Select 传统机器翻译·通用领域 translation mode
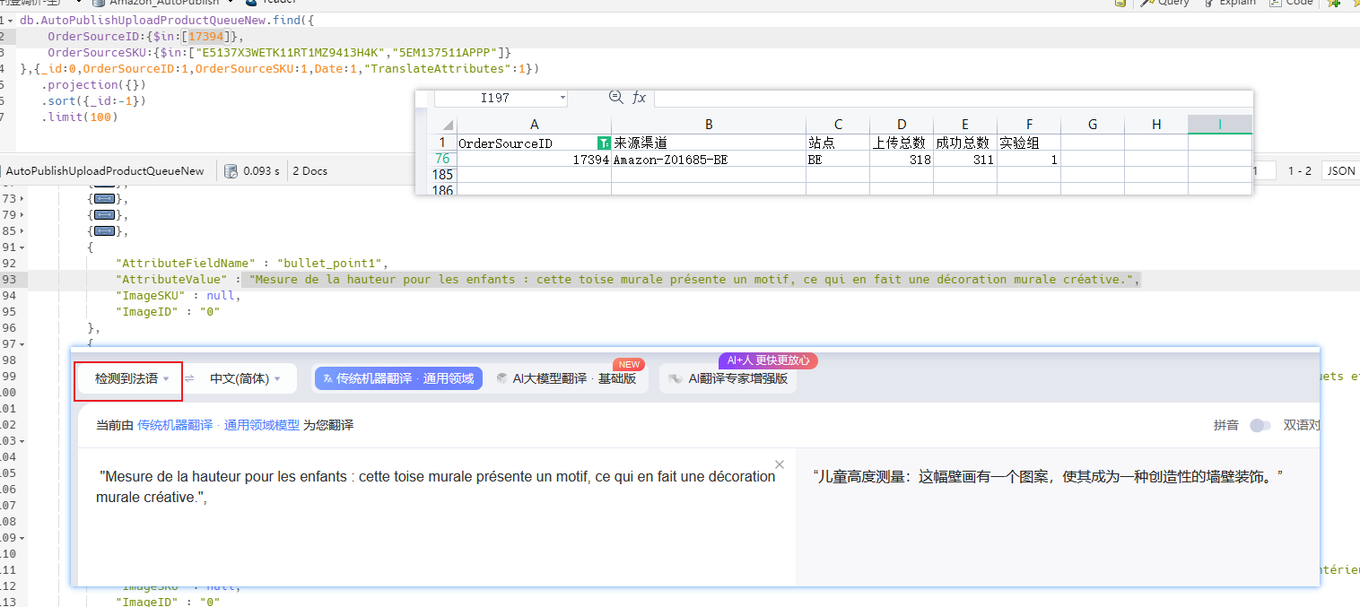This screenshot has width=1360, height=607. 398,378
